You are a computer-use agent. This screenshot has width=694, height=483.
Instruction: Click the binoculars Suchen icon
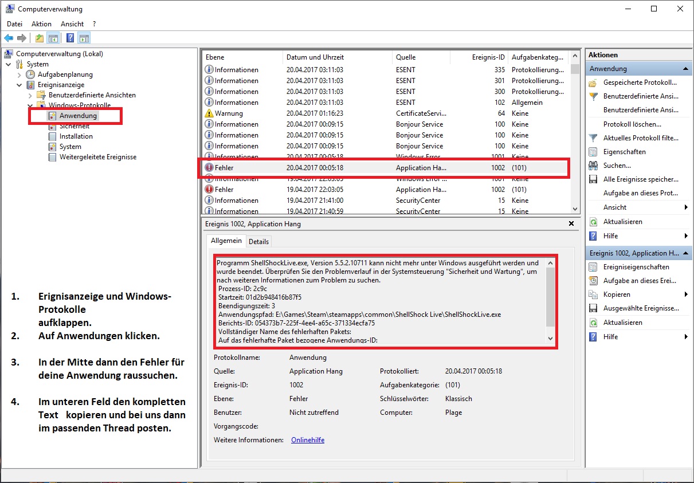(593, 166)
